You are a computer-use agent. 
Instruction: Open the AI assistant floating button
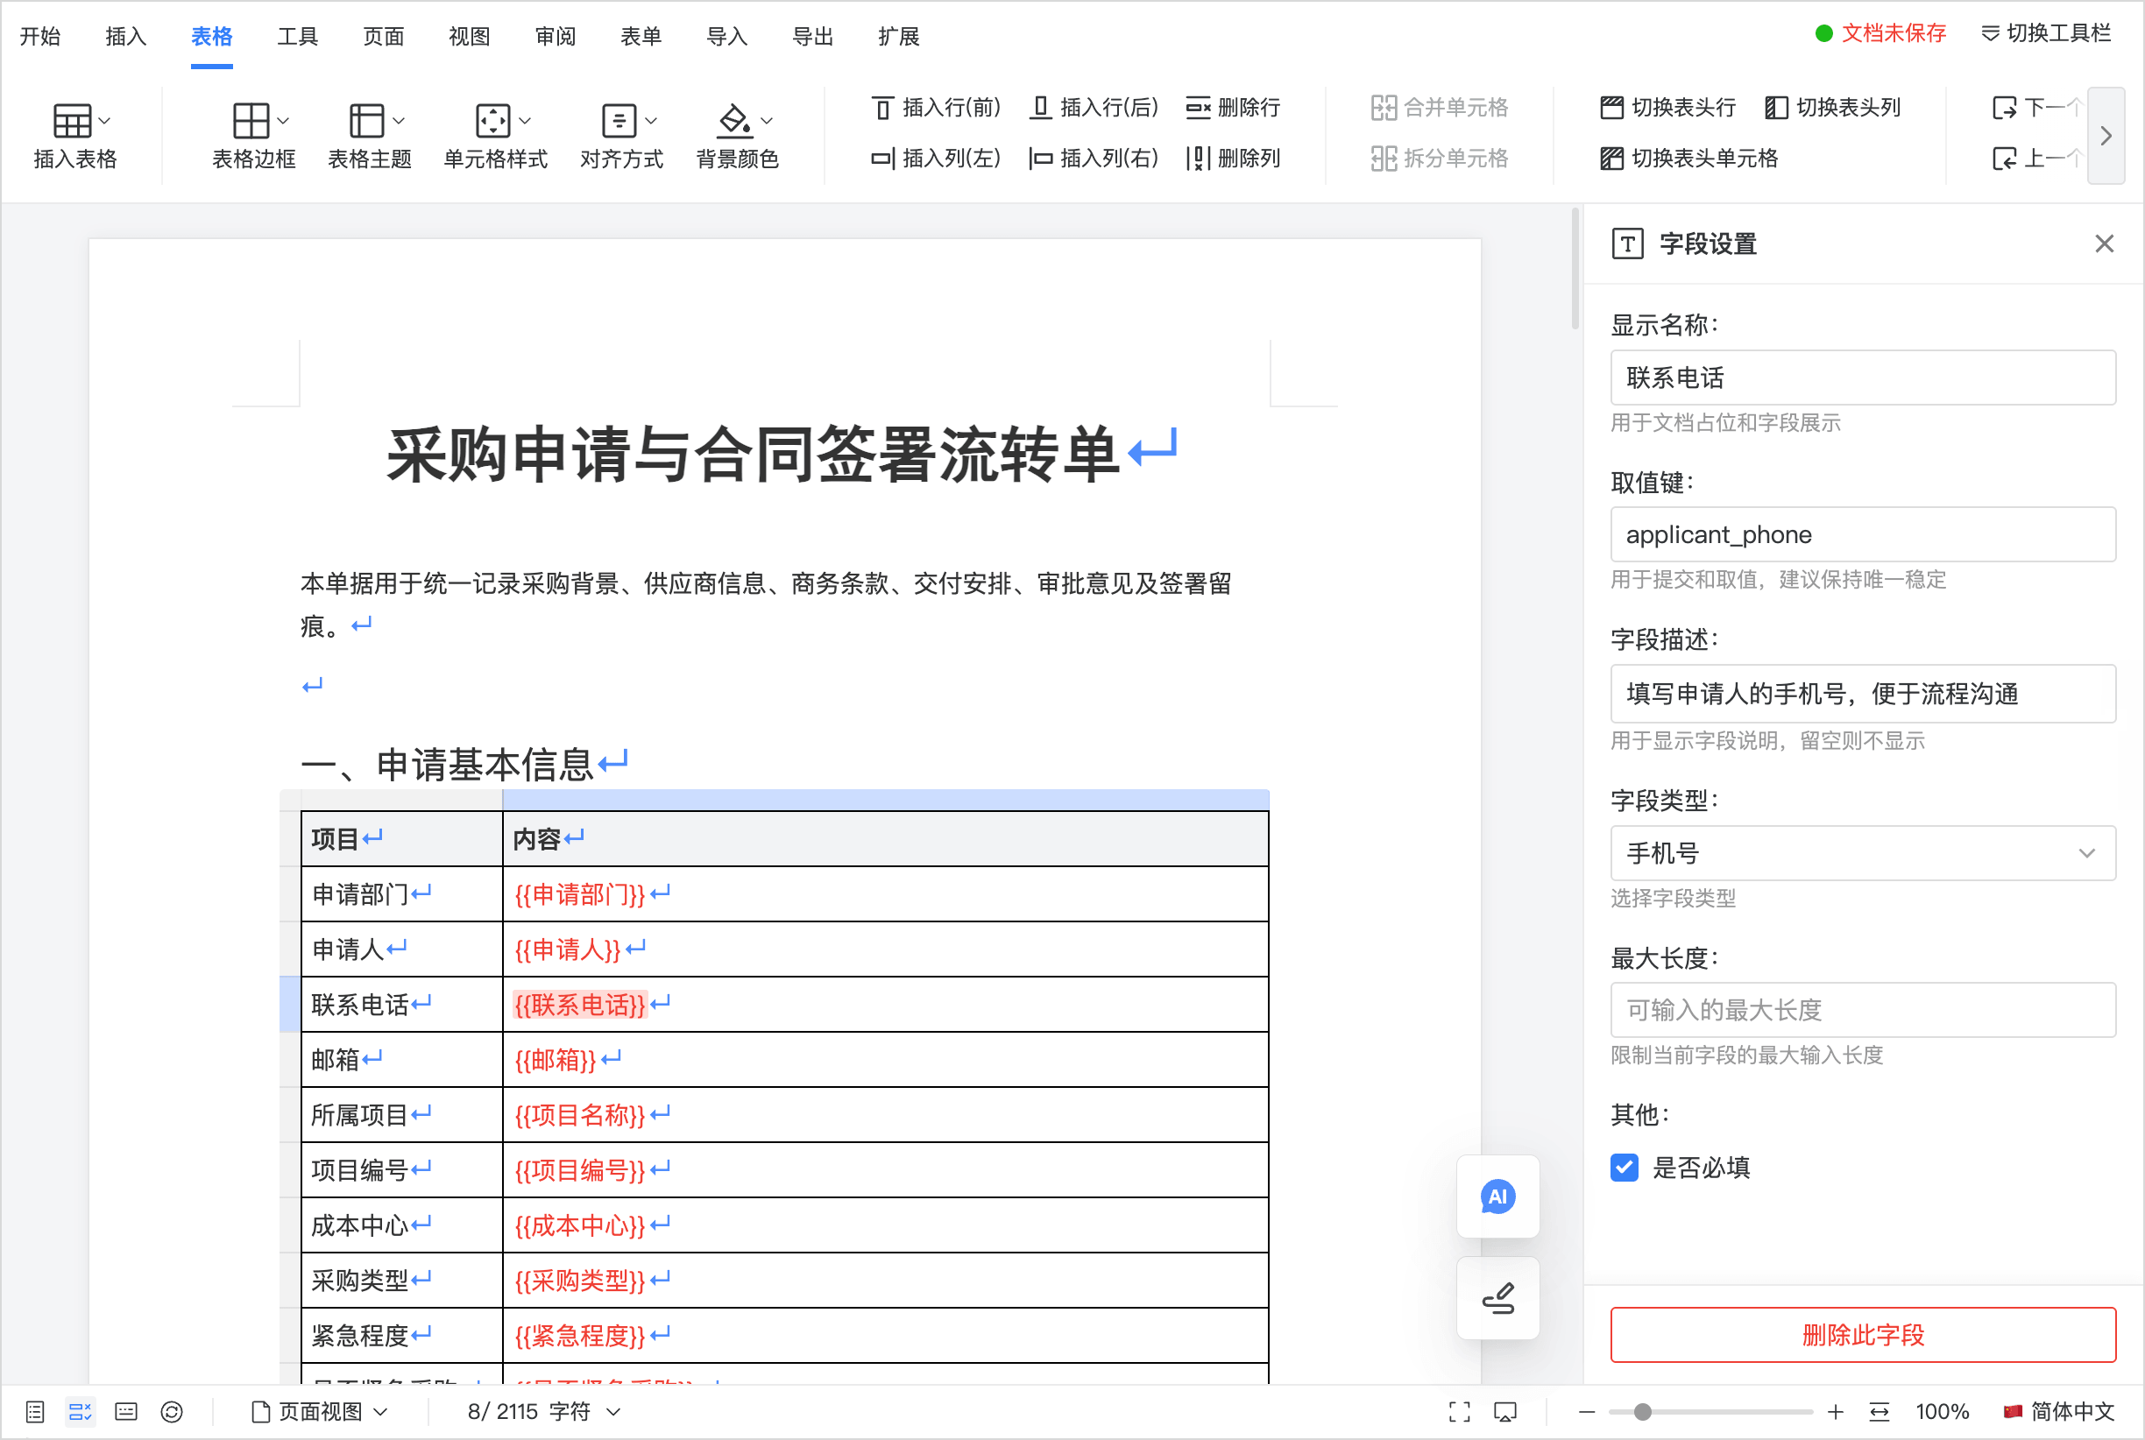click(1497, 1196)
